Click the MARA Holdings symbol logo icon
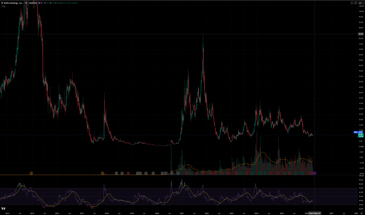Screen dimensions: 365x215 (2, 3)
